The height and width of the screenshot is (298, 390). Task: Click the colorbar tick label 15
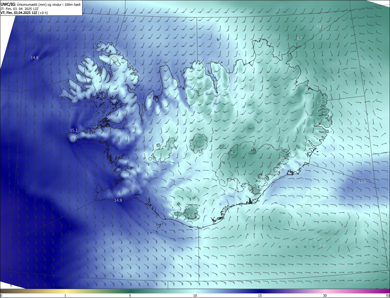pyautogui.click(x=260, y=296)
